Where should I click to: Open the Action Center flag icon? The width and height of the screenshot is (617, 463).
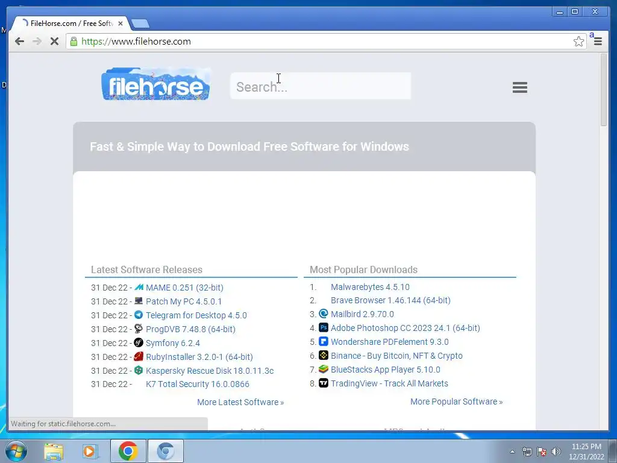click(x=542, y=452)
